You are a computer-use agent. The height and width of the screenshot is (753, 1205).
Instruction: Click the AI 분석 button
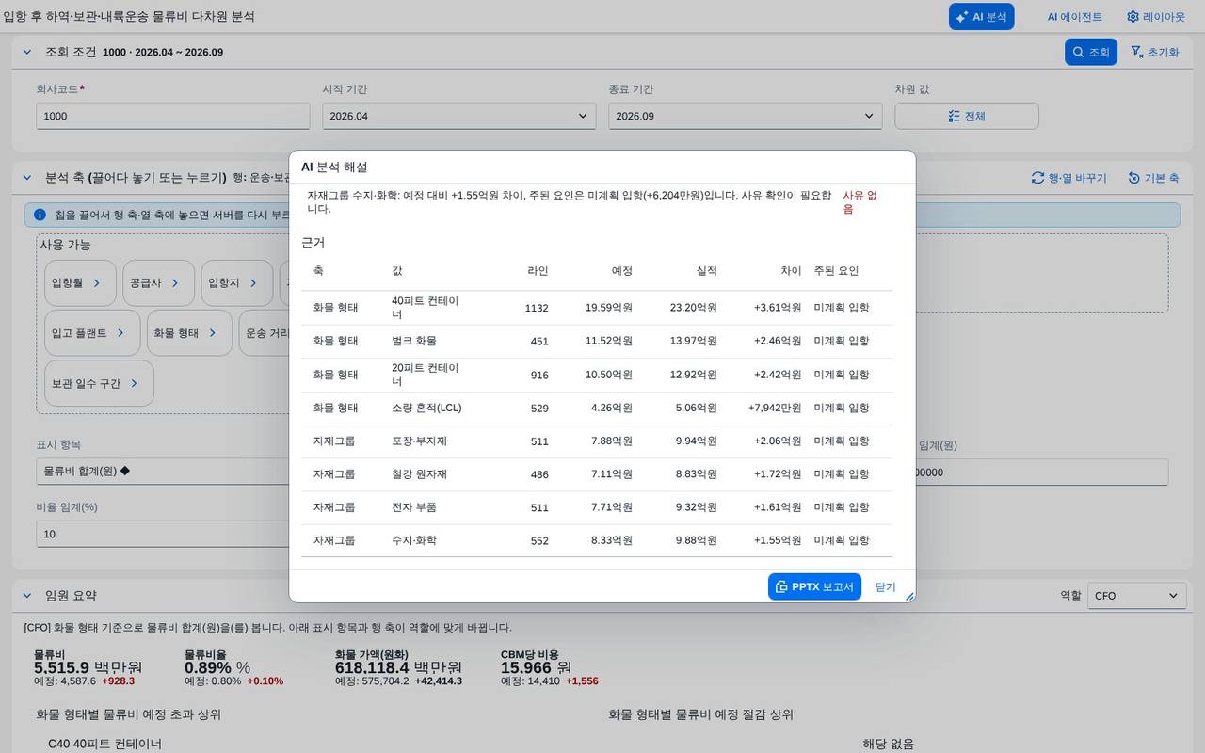981,17
